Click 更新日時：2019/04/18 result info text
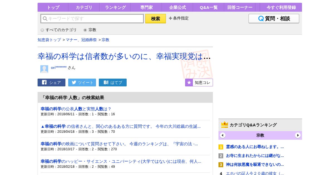 pyautogui.click(x=78, y=132)
